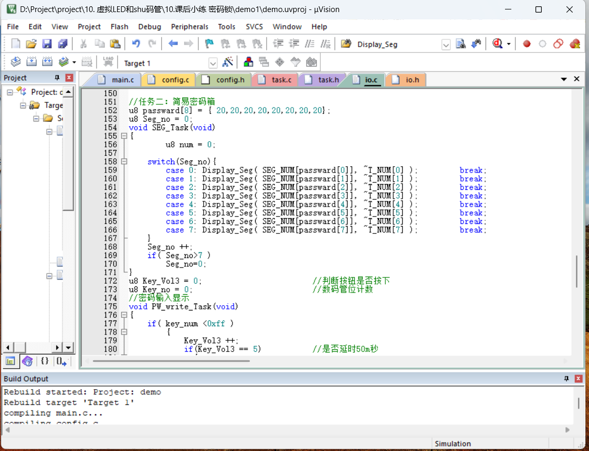Image resolution: width=589 pixels, height=451 pixels.
Task: Open the editor tab list arrow
Action: 564,79
